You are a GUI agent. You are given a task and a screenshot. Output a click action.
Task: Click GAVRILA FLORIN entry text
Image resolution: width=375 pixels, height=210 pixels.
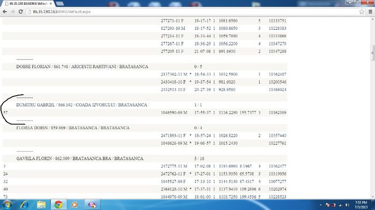pyautogui.click(x=80, y=159)
